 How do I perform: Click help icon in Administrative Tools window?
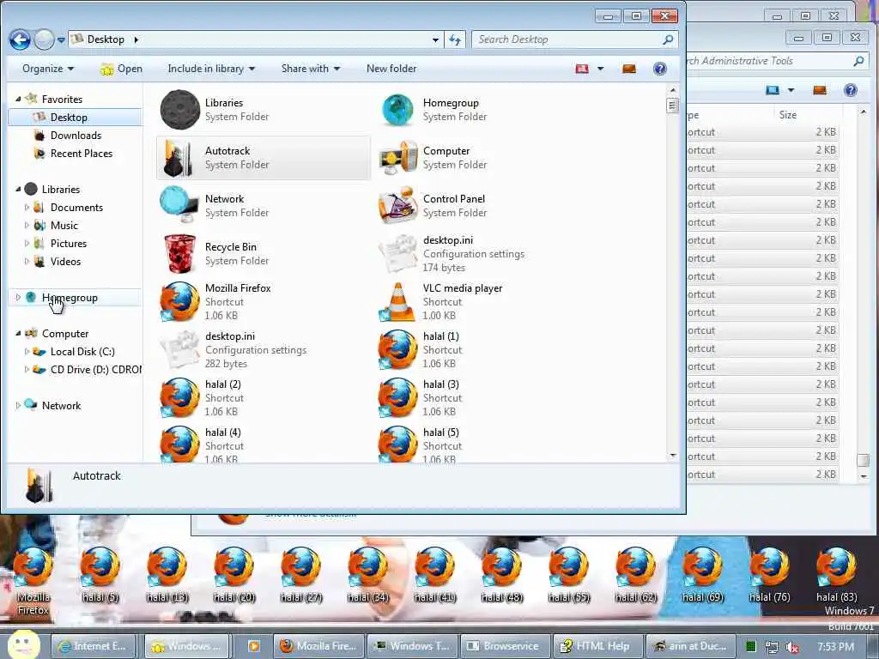click(x=851, y=90)
